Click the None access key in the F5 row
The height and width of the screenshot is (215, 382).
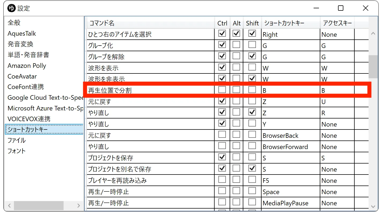click(x=337, y=181)
